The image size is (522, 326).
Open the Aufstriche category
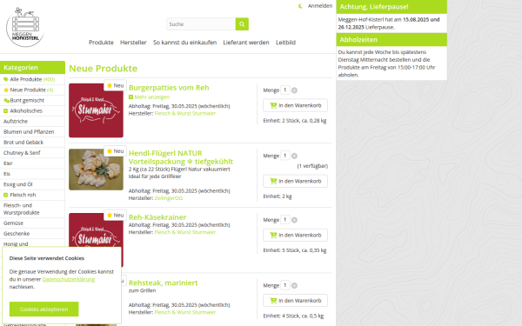point(32,122)
